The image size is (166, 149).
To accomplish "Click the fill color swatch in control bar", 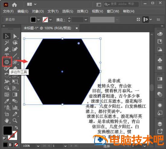I will 33,20.
